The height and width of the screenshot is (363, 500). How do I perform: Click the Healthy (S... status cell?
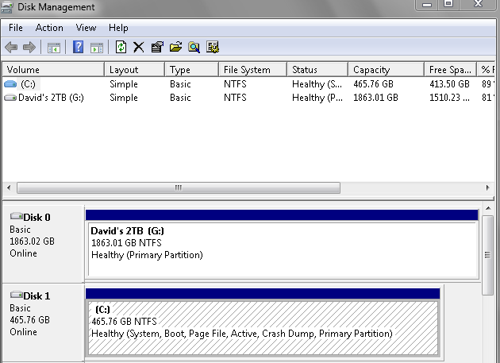click(x=317, y=84)
